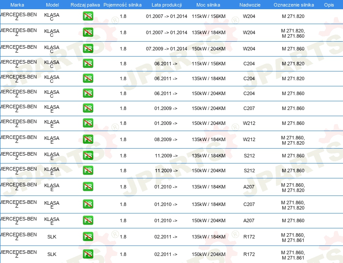Click the petrol fuel icon in the A207 150kW row
Screen dimensions: 343x263
[x=88, y=220]
